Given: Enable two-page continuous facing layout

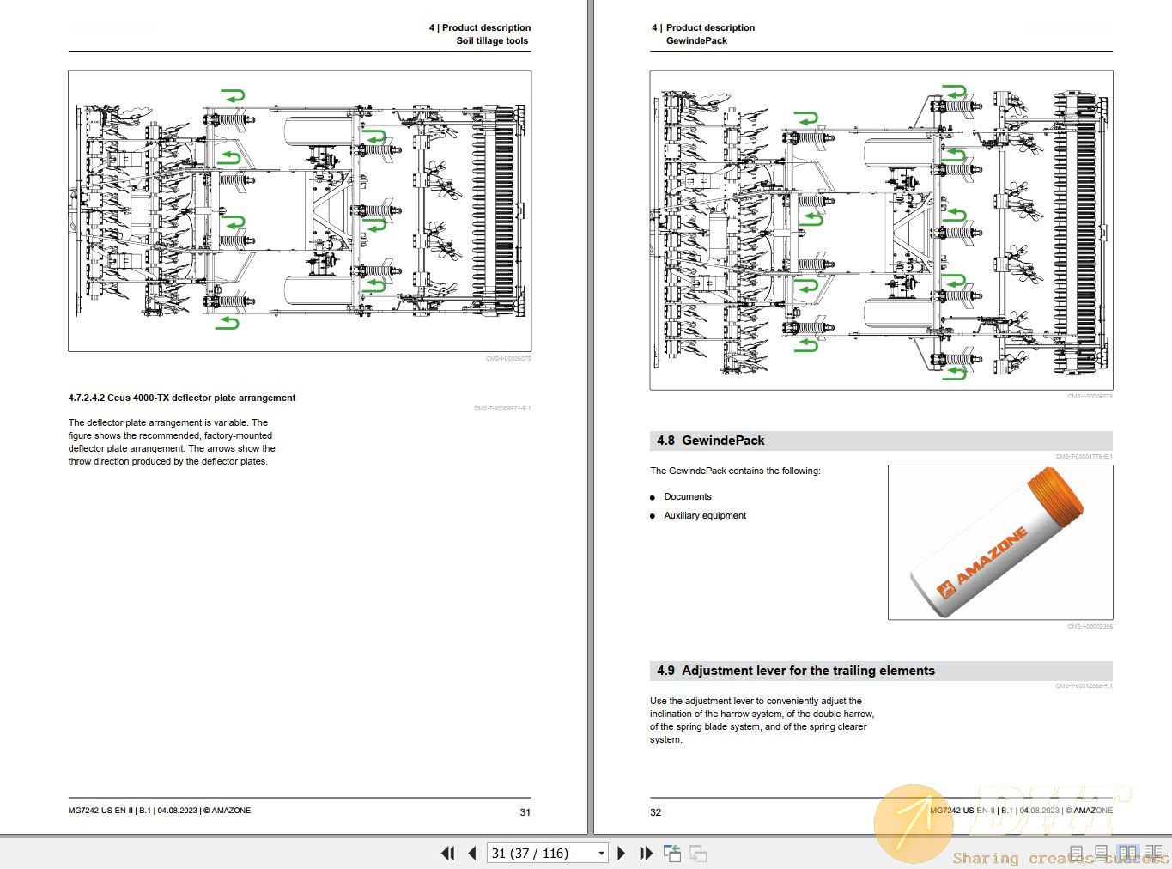Looking at the screenshot, I should (1153, 853).
